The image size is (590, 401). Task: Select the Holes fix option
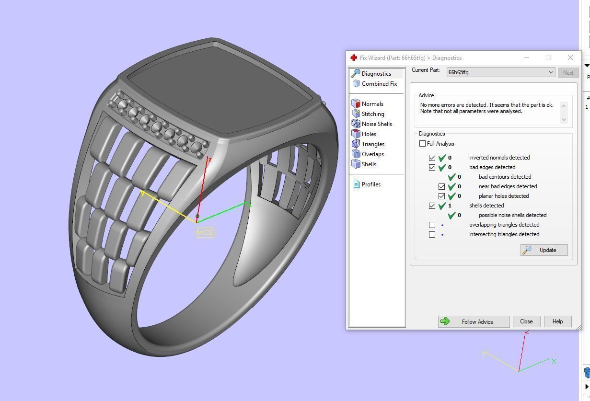[x=369, y=134]
